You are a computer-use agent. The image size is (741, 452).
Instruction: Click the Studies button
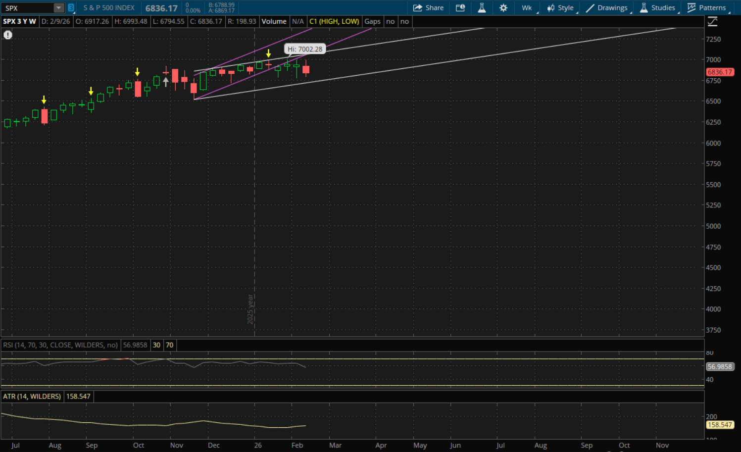click(657, 8)
